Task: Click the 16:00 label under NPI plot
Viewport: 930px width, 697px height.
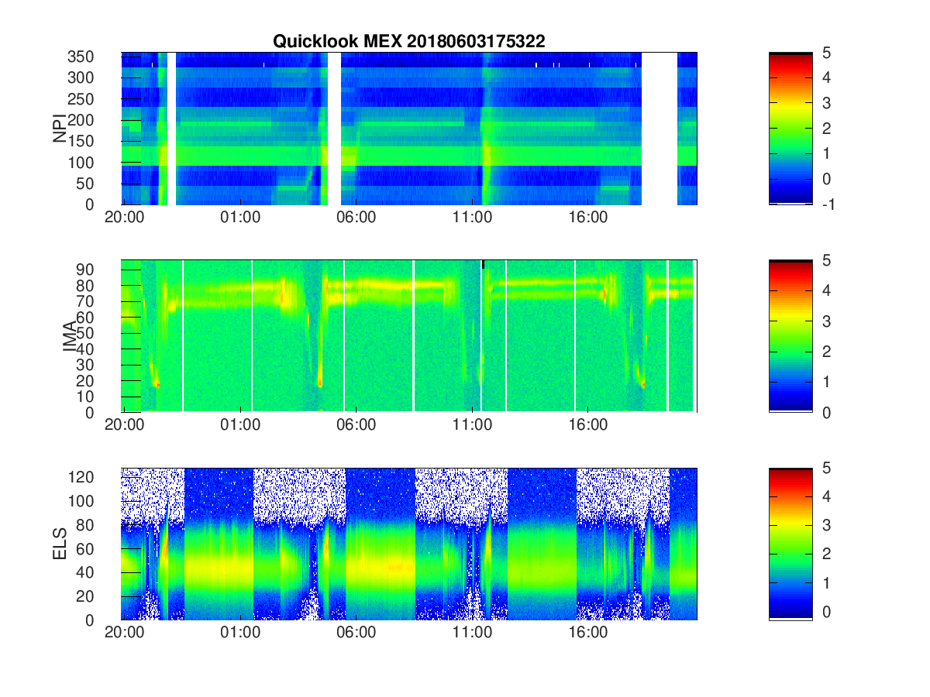Action: [587, 218]
